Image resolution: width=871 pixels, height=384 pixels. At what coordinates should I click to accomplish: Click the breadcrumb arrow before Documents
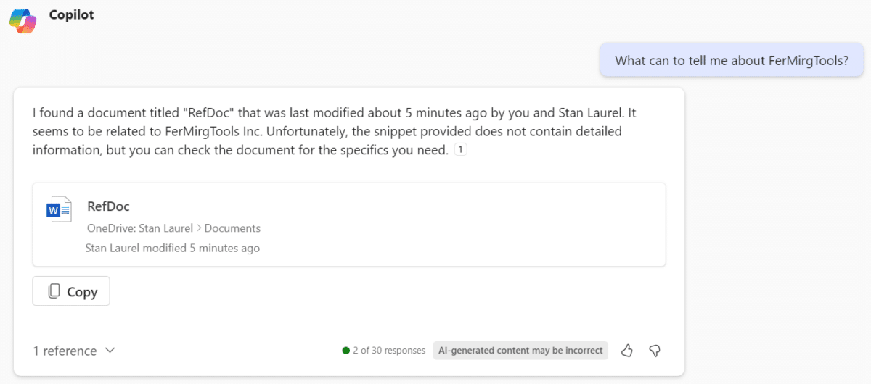(199, 228)
